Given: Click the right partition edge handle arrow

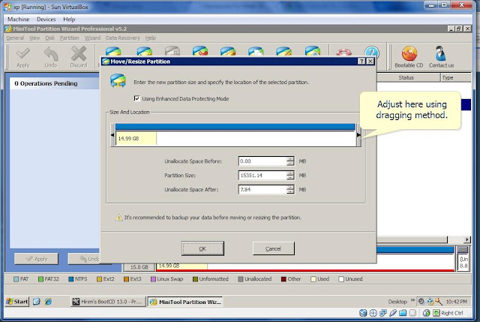Looking at the screenshot, I should coord(358,135).
